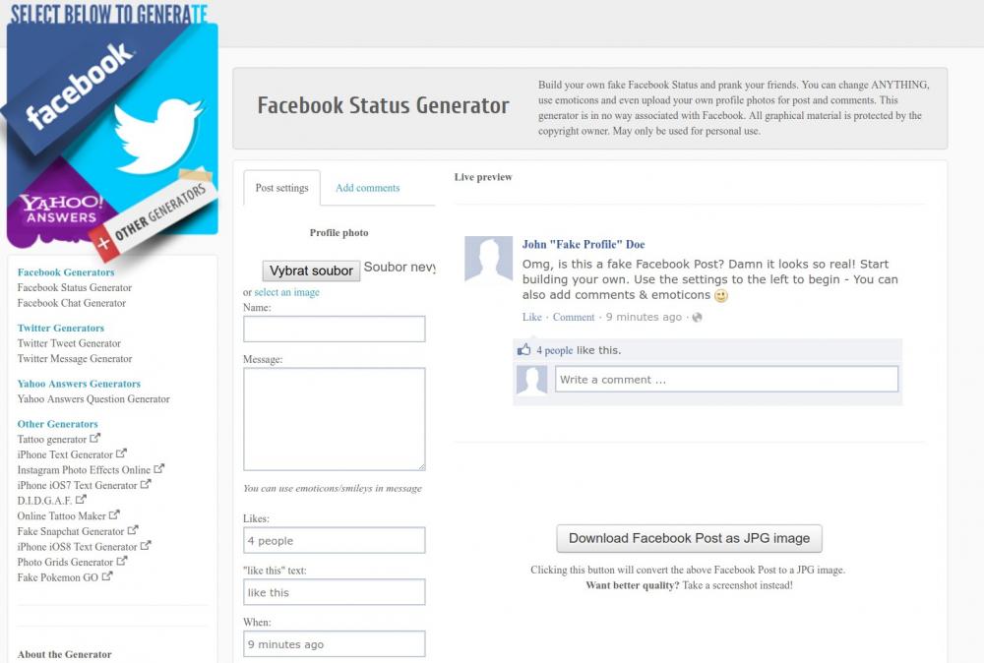
Task: Click the globe privacy icon in preview
Action: pos(697,318)
